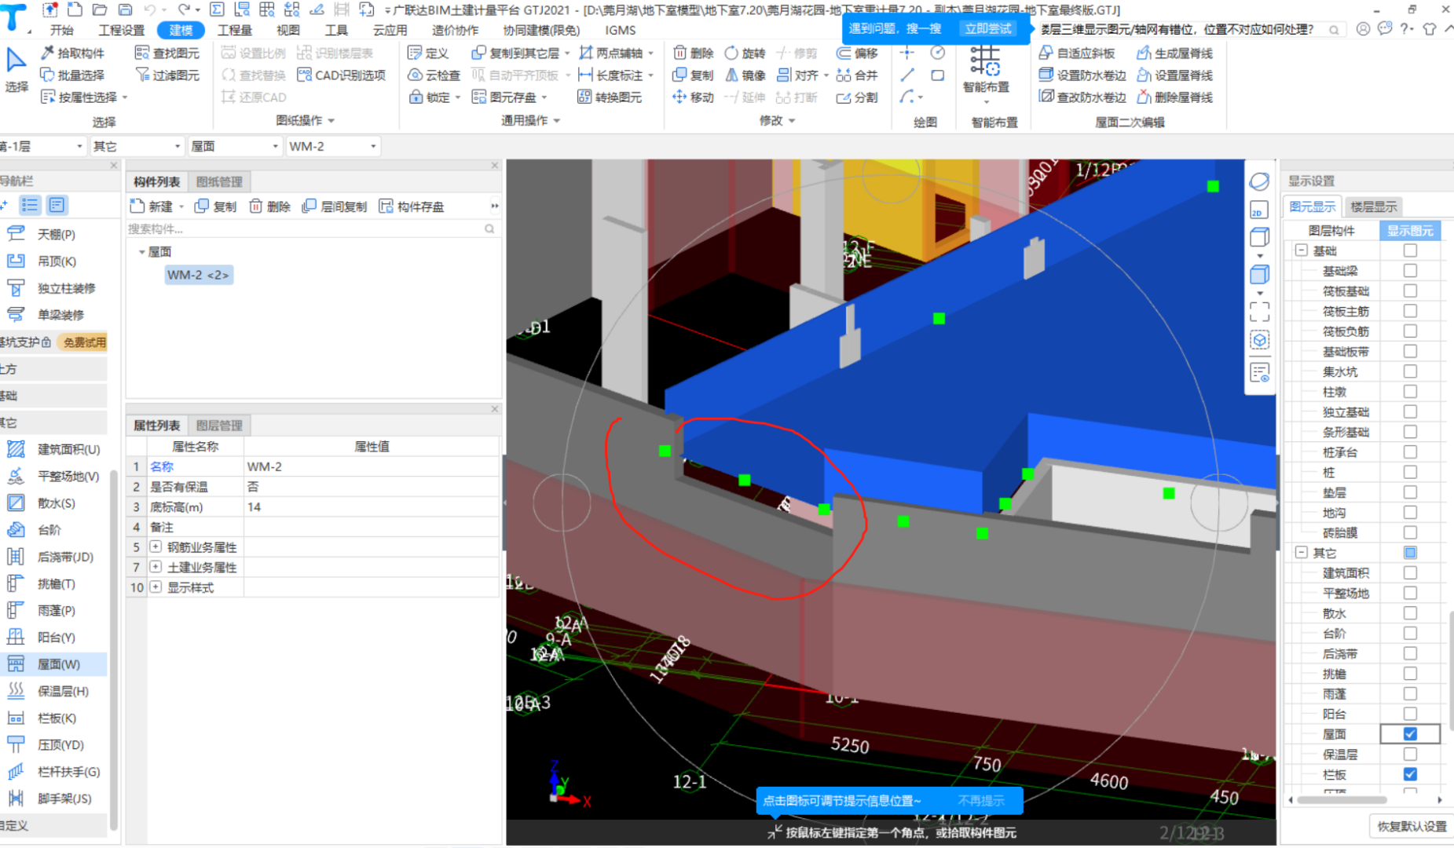The height and width of the screenshot is (848, 1454).
Task: Click 构件存盘 in component list toolbar
Action: 412,206
